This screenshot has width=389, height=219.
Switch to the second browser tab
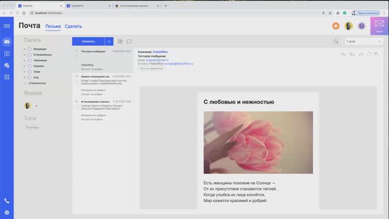coord(88,5)
